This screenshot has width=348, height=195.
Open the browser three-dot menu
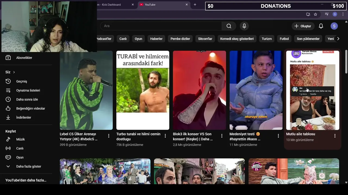click(343, 14)
